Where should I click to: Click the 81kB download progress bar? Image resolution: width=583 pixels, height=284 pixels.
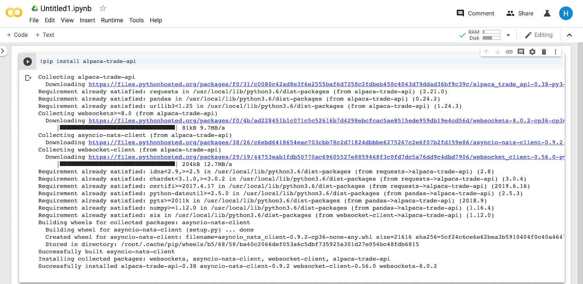[x=117, y=128]
